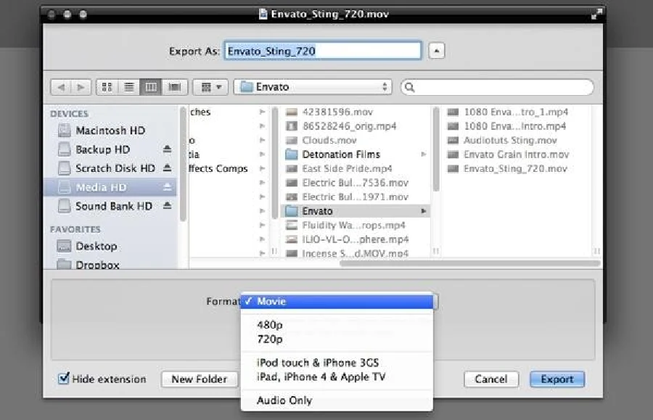Click the Cancel button

coord(490,379)
